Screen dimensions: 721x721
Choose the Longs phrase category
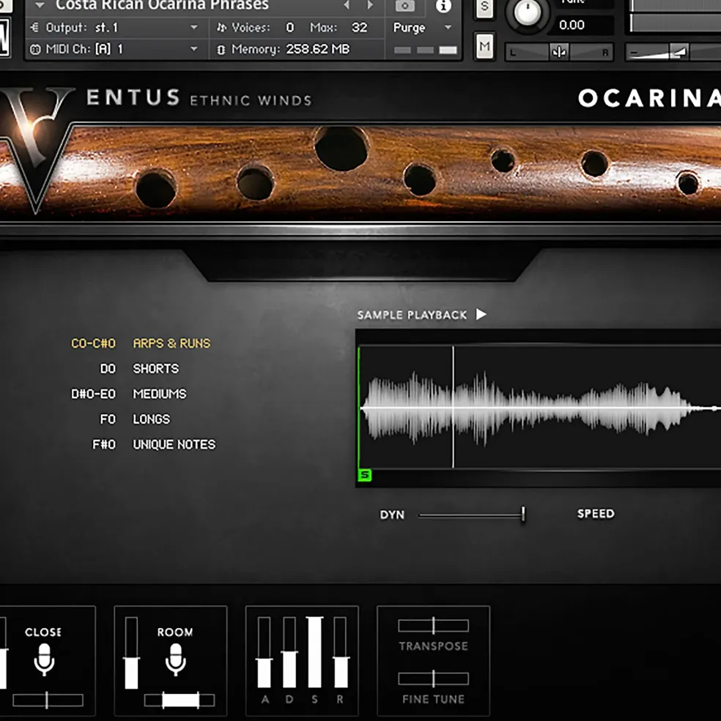(152, 419)
